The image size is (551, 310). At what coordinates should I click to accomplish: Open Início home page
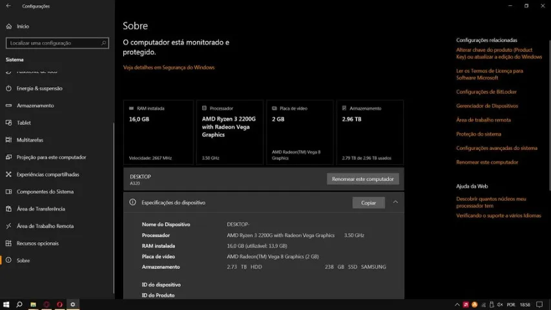pyautogui.click(x=23, y=26)
